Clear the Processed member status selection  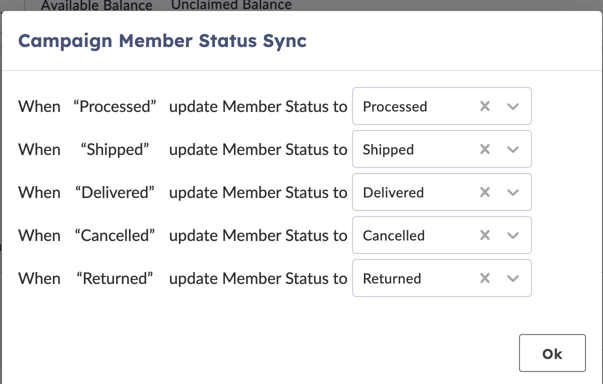point(484,106)
